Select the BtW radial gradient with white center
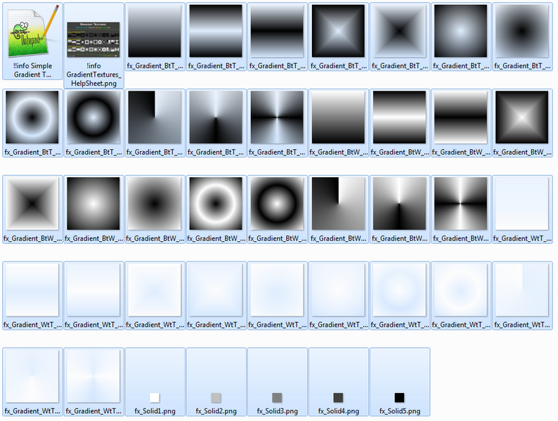Screen dimensions: 558x421 click(x=93, y=209)
